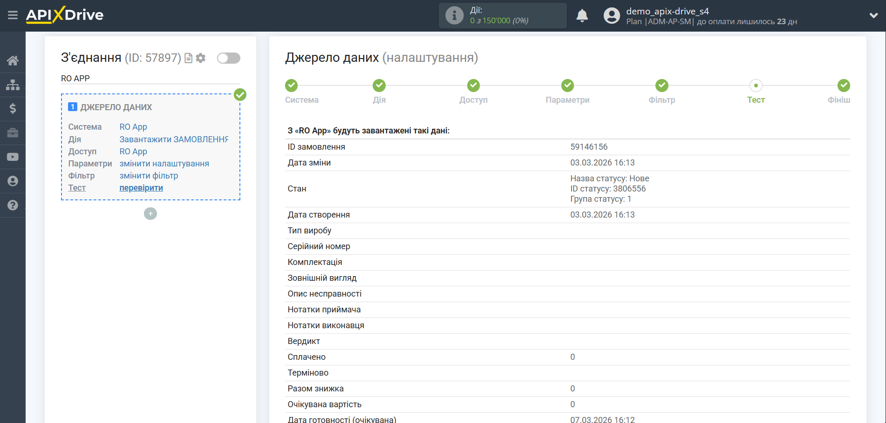The width and height of the screenshot is (886, 423).
Task: Switch to the Фільтр step
Action: [x=662, y=91]
